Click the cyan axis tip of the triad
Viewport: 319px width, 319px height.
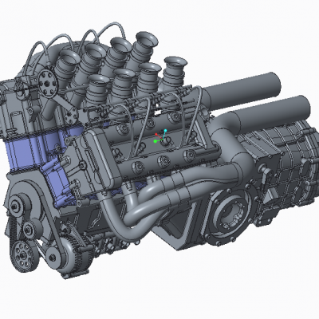165,131
